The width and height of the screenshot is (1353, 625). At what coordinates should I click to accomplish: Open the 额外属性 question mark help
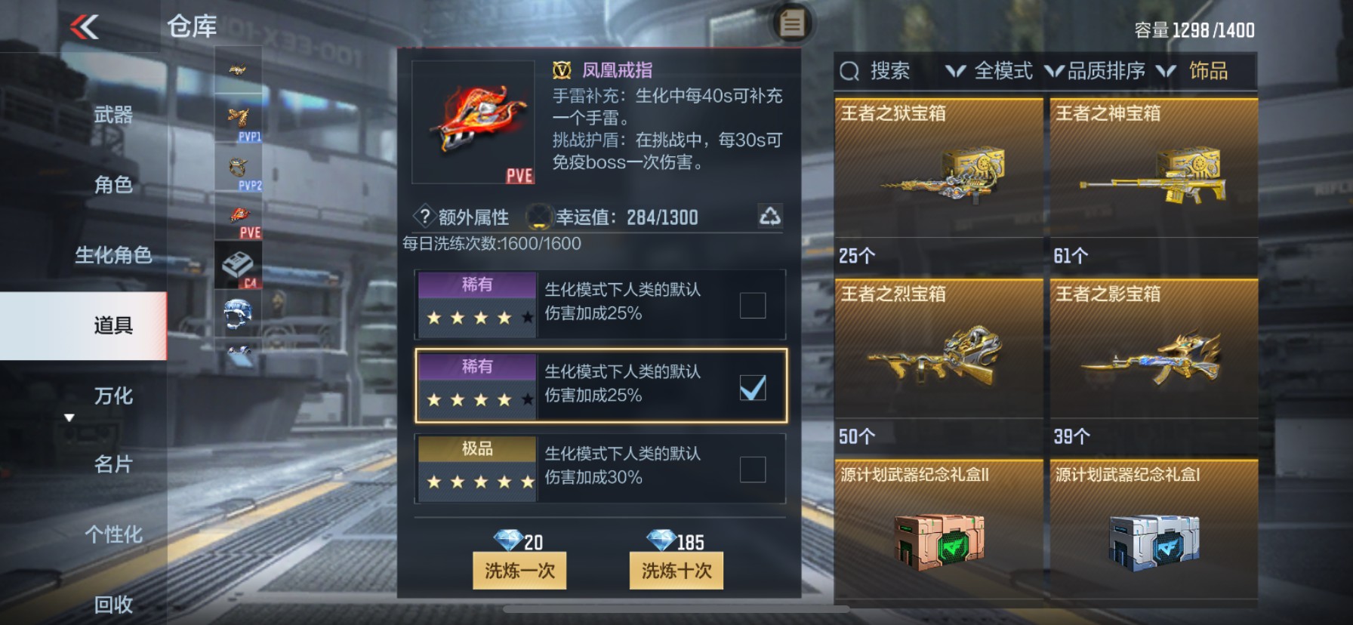(x=424, y=217)
